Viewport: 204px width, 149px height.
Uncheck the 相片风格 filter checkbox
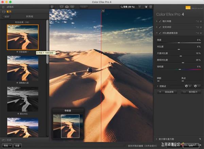point(160,21)
